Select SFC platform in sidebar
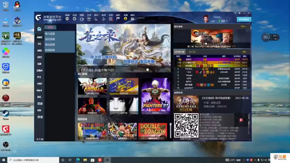The width and height of the screenshot is (290, 163). pyautogui.click(x=40, y=57)
